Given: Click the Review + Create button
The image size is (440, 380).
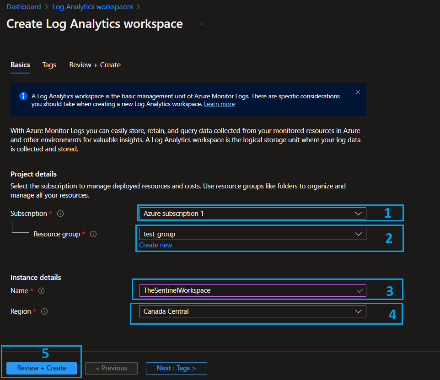Looking at the screenshot, I should pyautogui.click(x=42, y=368).
